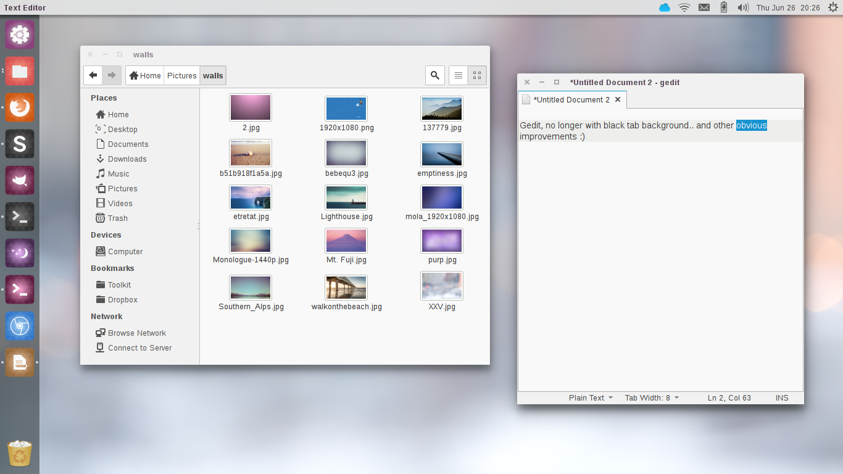Switch file manager to list view
Screen dimensions: 843x474
[x=459, y=75]
